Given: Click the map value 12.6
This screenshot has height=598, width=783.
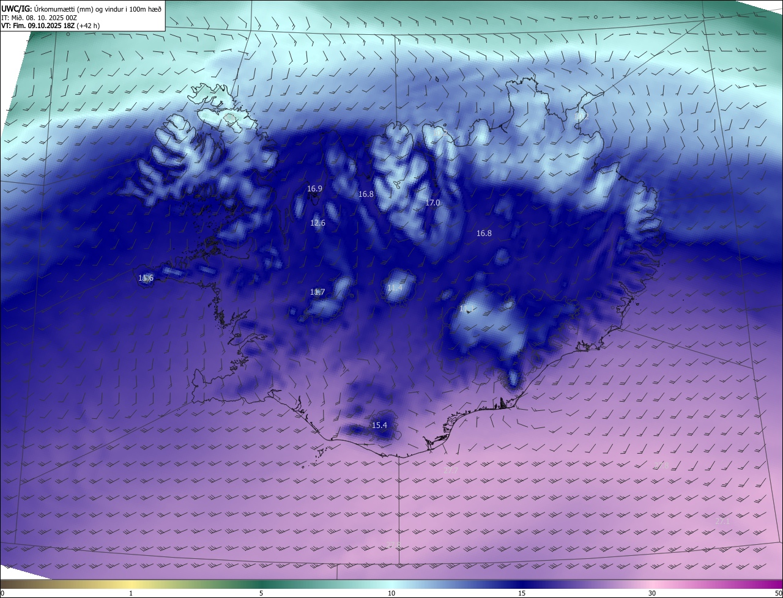Looking at the screenshot, I should click(317, 223).
